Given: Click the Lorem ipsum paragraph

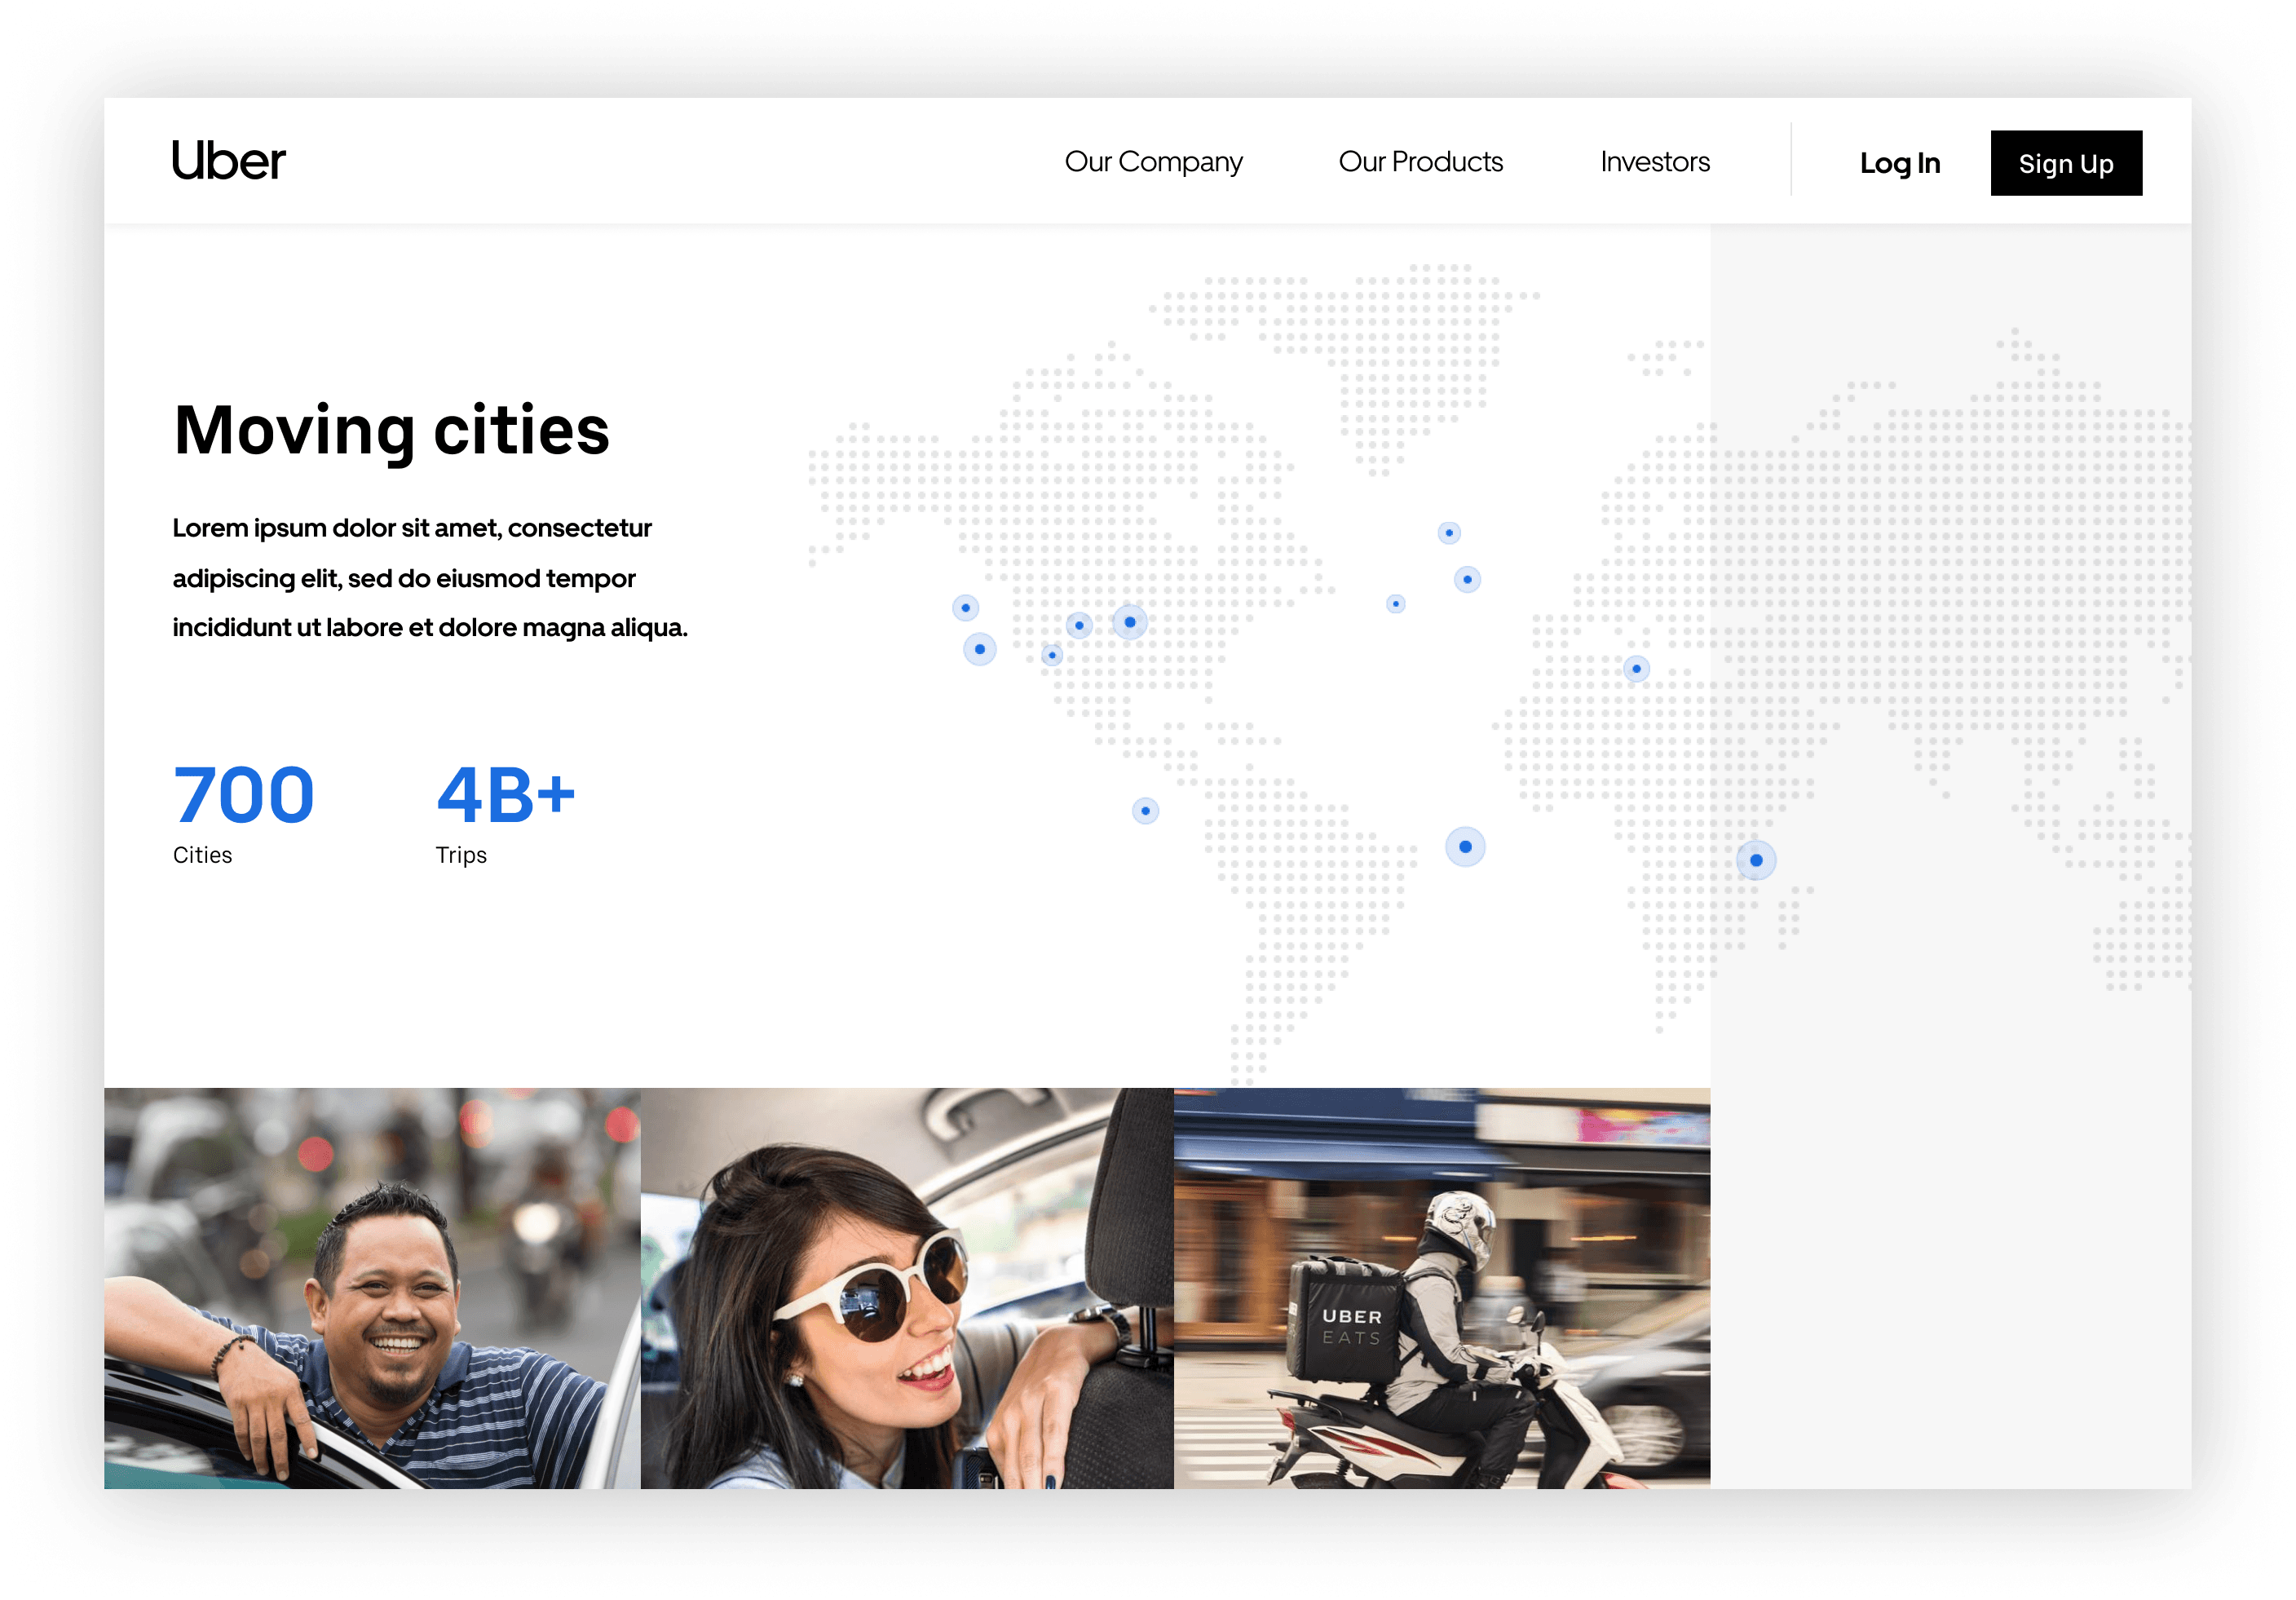Looking at the screenshot, I should click(430, 578).
